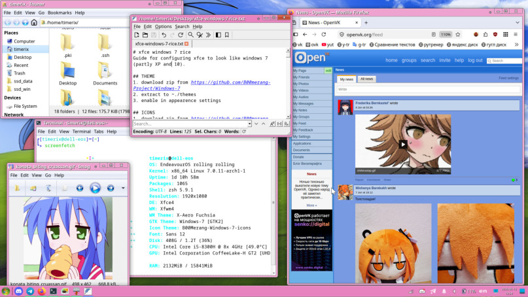
Task: Open the рутрекер bookmark
Action: click(431, 44)
